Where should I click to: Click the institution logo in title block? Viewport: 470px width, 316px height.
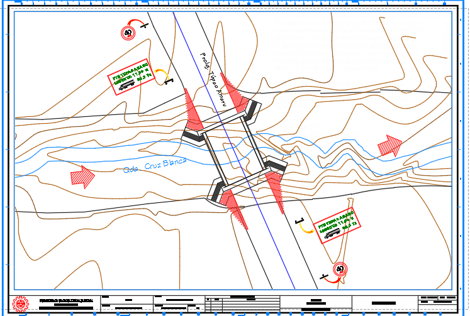click(x=20, y=304)
